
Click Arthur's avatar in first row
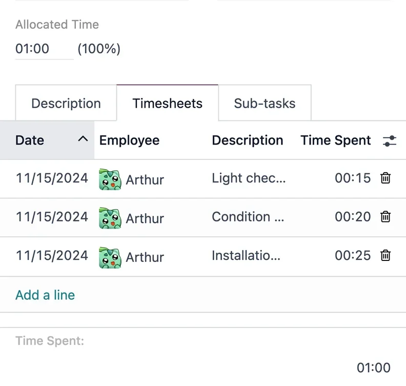(x=110, y=179)
